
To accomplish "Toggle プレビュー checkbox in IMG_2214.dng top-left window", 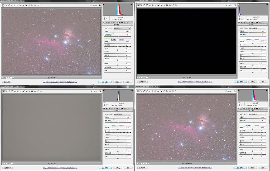I will (x=91, y=5).
